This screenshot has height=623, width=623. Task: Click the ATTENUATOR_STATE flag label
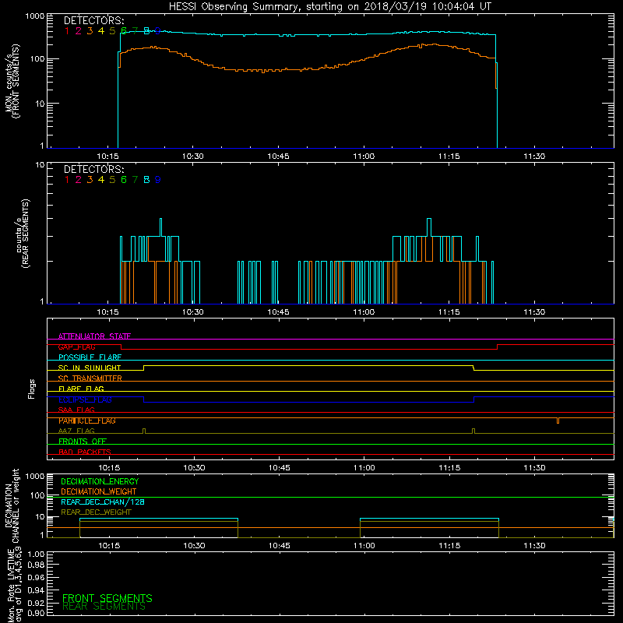(94, 336)
